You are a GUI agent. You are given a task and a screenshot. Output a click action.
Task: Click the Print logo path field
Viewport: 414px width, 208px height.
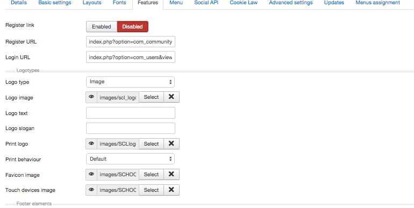tap(118, 144)
